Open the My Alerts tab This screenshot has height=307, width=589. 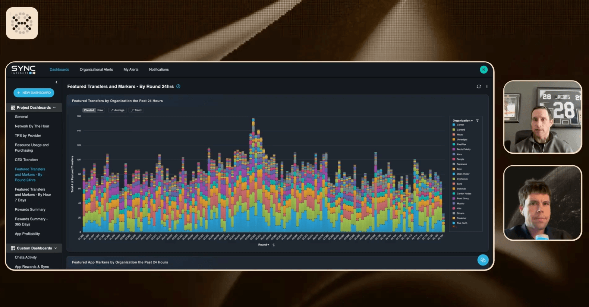point(131,70)
